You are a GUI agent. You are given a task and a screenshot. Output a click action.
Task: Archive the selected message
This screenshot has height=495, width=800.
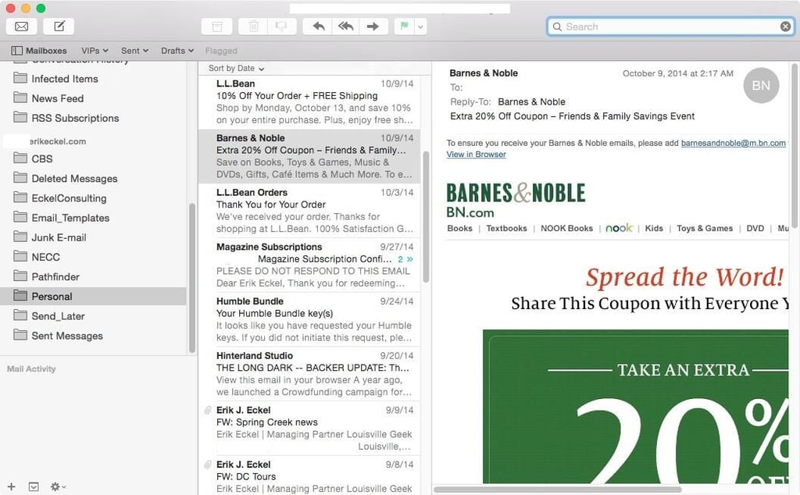(217, 27)
